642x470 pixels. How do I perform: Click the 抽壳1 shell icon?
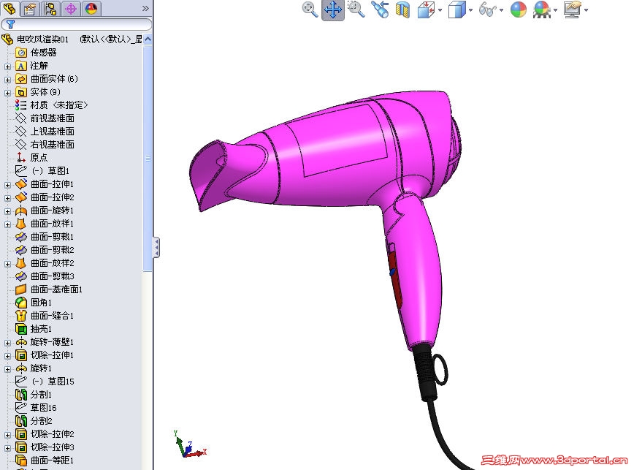(x=21, y=329)
